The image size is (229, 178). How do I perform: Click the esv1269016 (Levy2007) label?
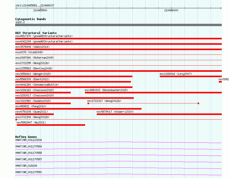click(x=176, y=74)
